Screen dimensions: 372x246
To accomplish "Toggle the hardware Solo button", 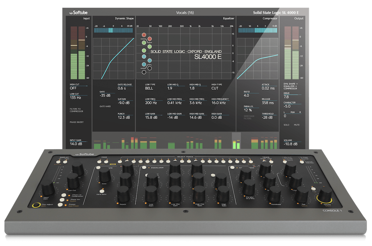I will (313, 189).
